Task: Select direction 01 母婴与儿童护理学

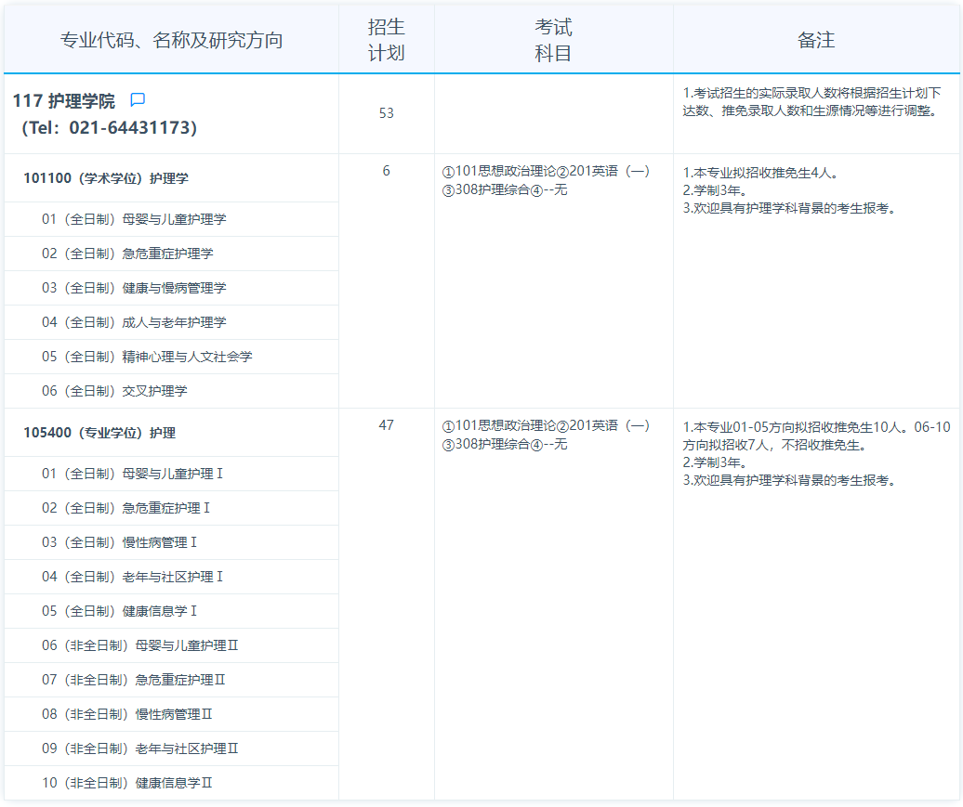Action: click(x=134, y=219)
